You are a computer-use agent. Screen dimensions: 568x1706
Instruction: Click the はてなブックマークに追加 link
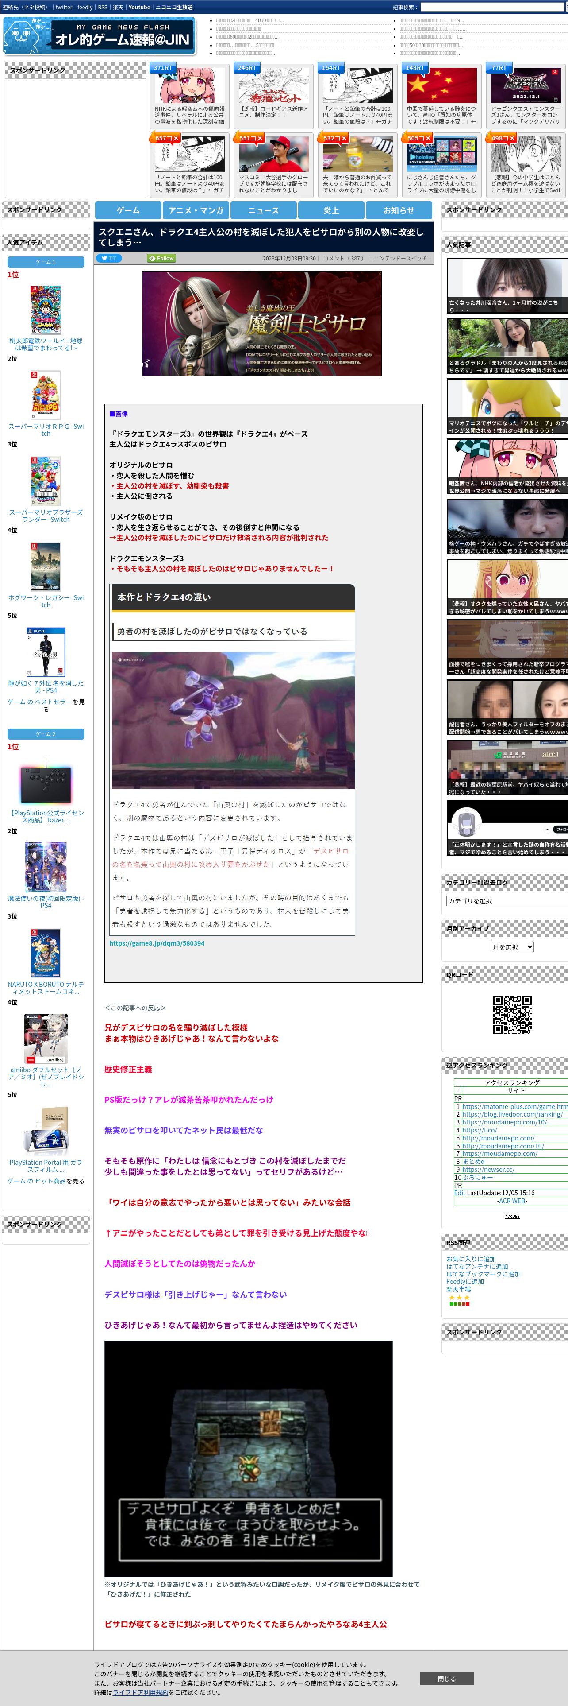pos(484,1274)
